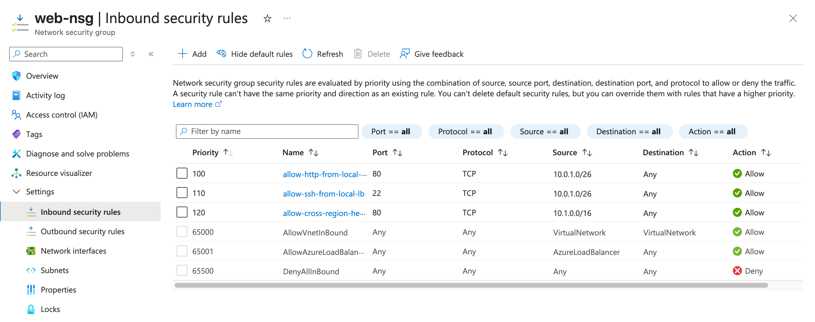Screen dimensions: 815x322
Task: Select checkbox for allow-ssh-from-local-lb rule
Action: pos(182,193)
